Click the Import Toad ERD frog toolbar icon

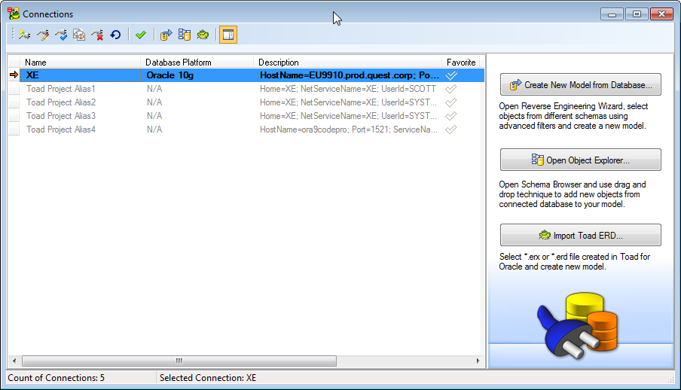(203, 35)
